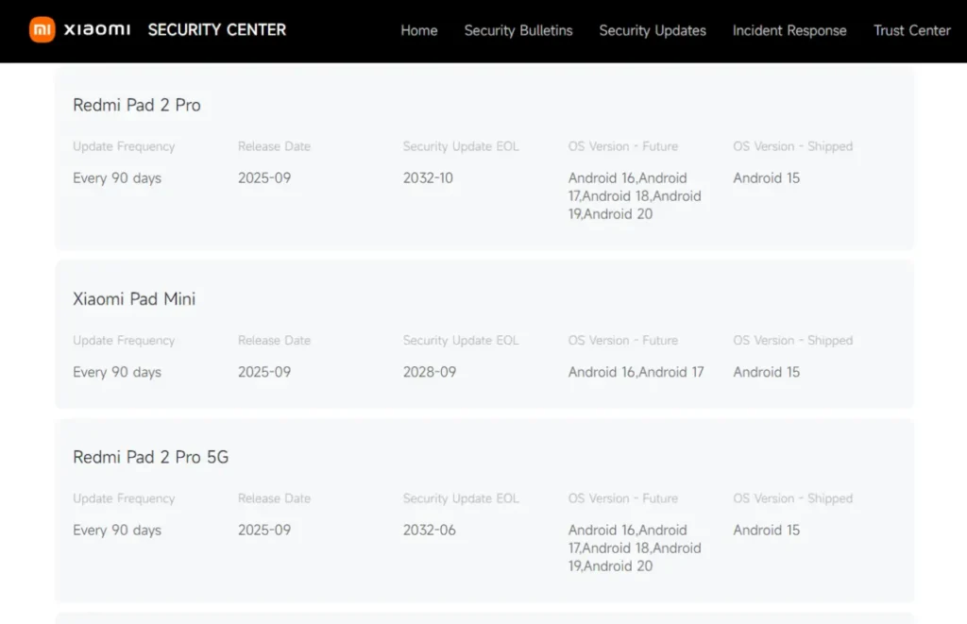Click the Update Frequency label on Redmi Pad 2 Pro

pos(124,146)
